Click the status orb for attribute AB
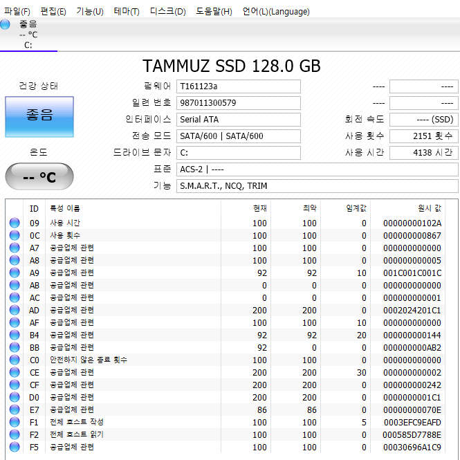Image resolution: width=460 pixels, height=460 pixels. 15,285
